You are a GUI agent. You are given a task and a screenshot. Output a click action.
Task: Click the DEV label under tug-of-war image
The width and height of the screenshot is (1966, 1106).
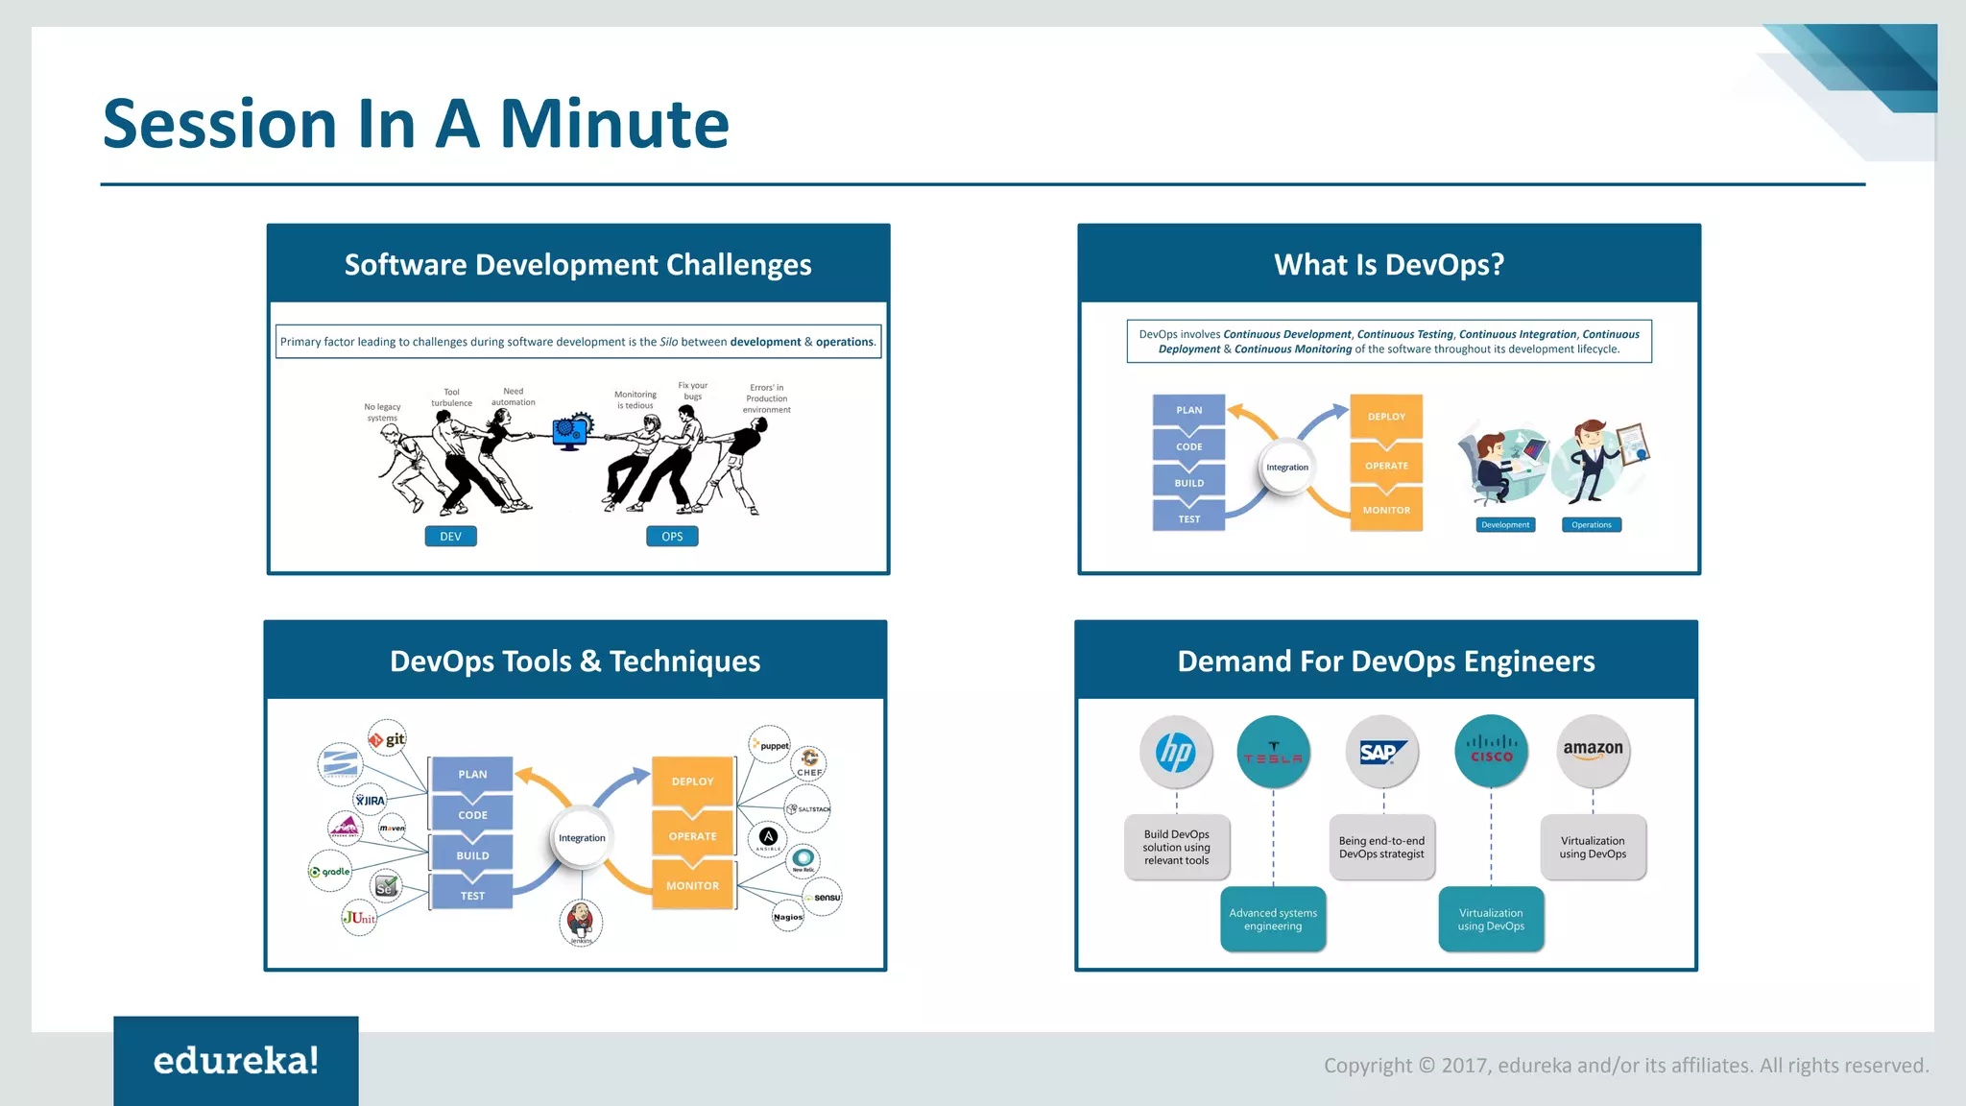coord(450,536)
